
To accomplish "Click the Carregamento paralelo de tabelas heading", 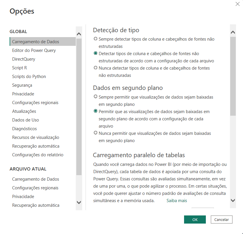I will (139, 155).
